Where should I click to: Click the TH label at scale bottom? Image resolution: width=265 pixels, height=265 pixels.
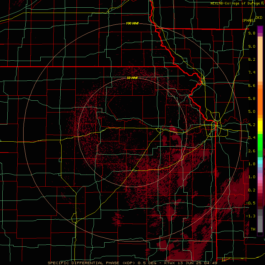pyautogui.click(x=253, y=229)
